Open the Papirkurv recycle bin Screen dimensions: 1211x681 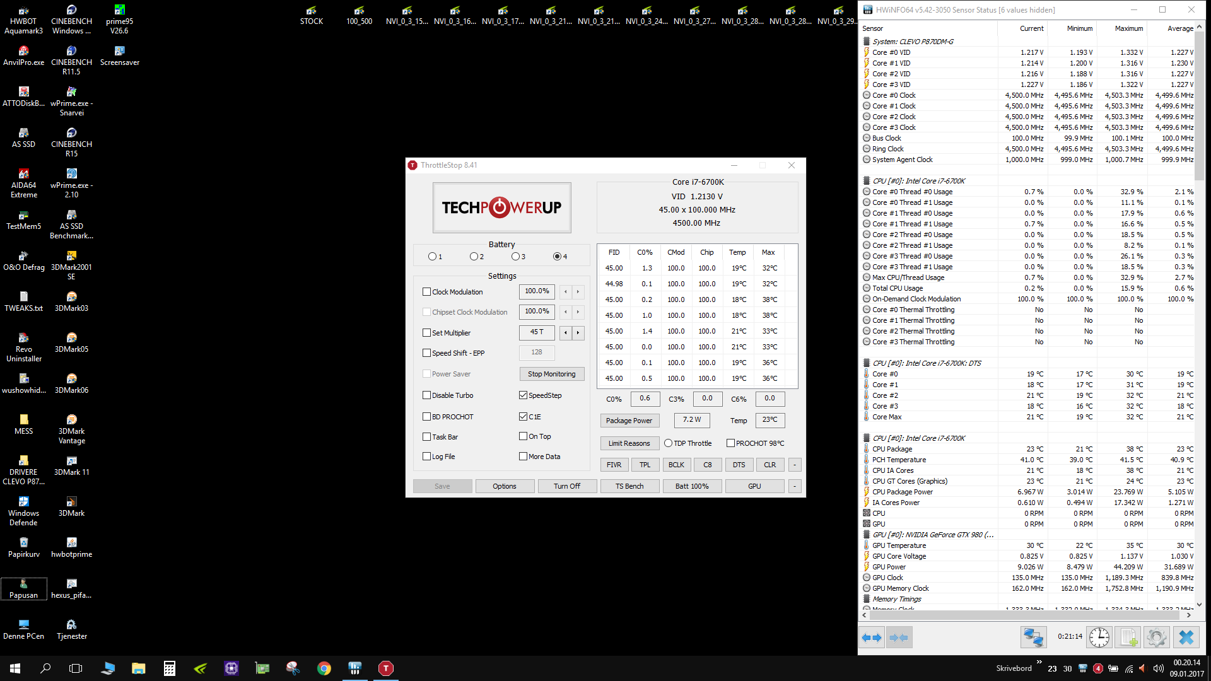click(x=23, y=547)
